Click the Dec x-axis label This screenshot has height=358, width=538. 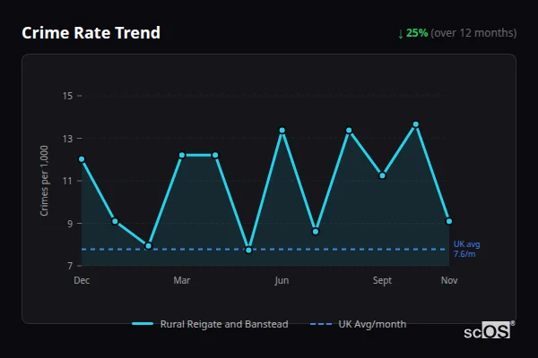82,280
